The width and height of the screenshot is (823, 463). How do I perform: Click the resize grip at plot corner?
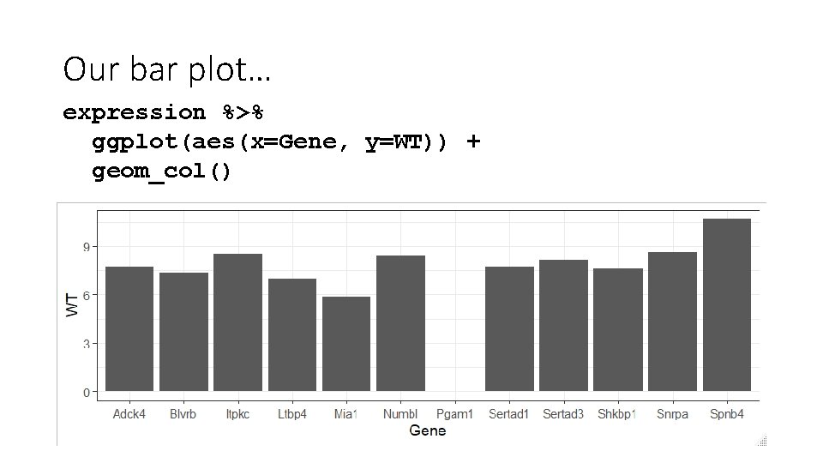(761, 441)
